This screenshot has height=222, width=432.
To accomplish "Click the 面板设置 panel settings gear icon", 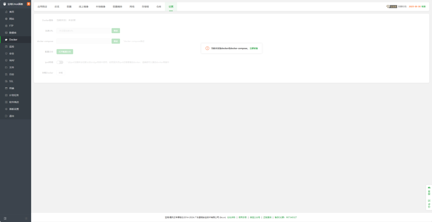I will coord(6,109).
